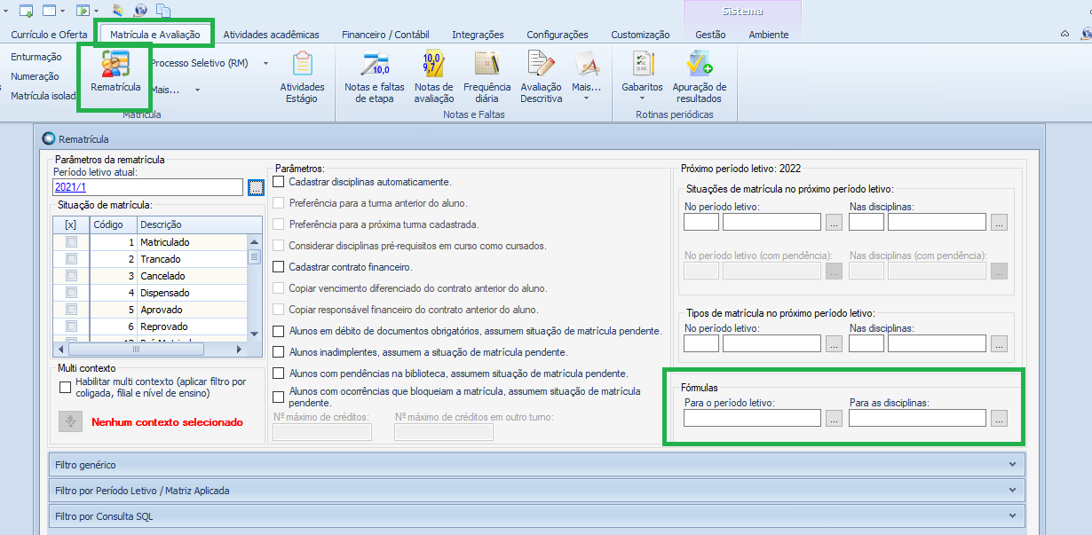Click the window with green arrow icon
This screenshot has width=1092, height=535.
(26, 11)
